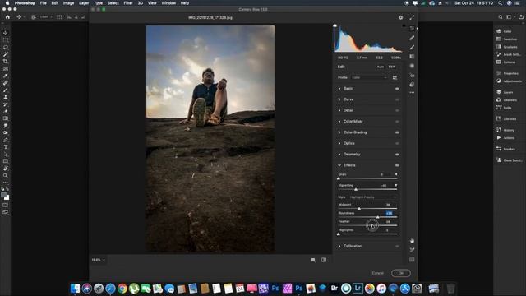Select the Eyedropper tool in left toolbar
Image resolution: width=526 pixels, height=296 pixels.
(x=6, y=76)
